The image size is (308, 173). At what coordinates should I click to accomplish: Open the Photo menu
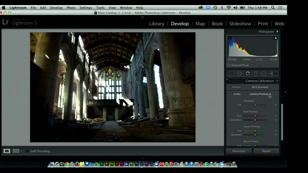tap(71, 8)
